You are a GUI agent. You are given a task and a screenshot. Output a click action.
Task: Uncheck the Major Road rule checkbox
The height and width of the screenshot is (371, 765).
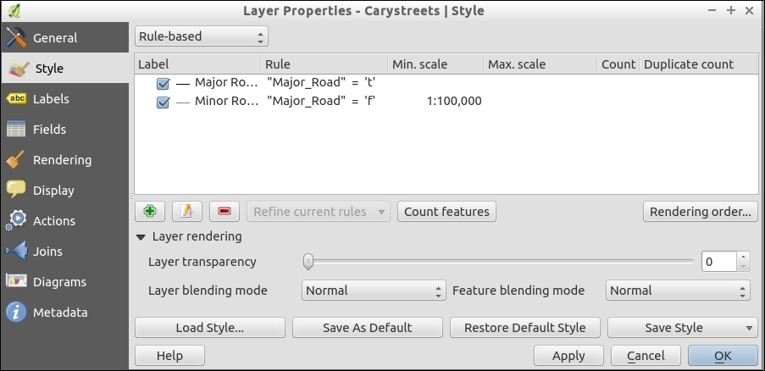click(164, 84)
